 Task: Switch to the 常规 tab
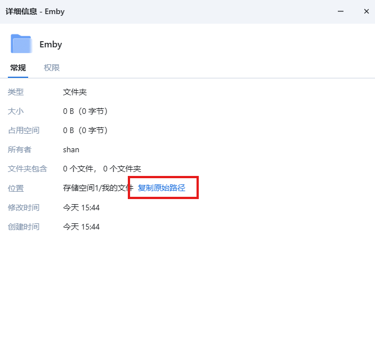pos(18,68)
